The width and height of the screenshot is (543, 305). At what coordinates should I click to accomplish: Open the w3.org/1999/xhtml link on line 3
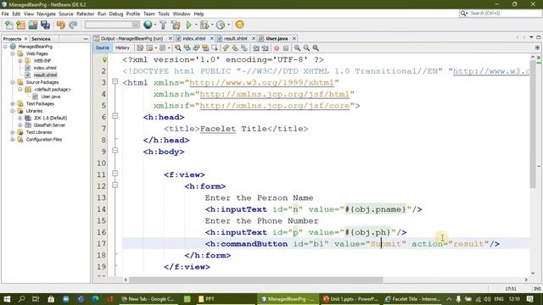coord(261,83)
